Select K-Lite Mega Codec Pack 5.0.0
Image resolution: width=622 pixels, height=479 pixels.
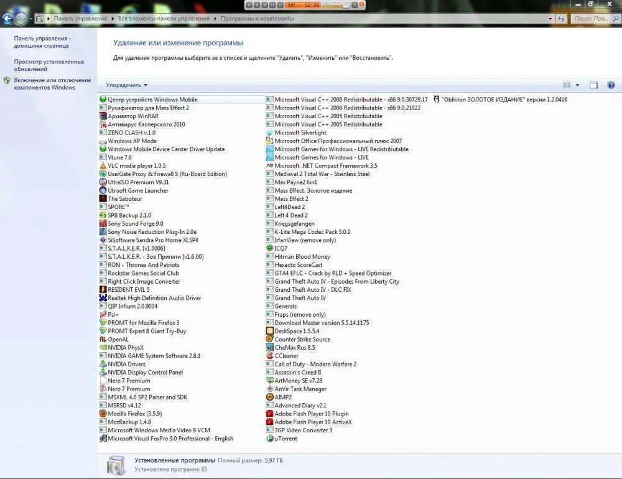point(309,232)
